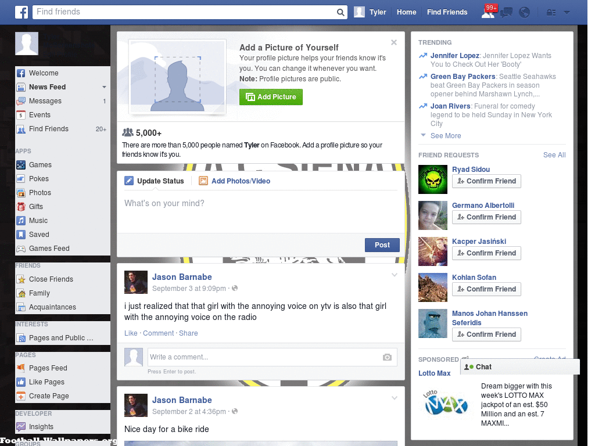Confirm Kacper Jasiński's friend request
Image resolution: width=595 pixels, height=446 pixels.
[486, 253]
